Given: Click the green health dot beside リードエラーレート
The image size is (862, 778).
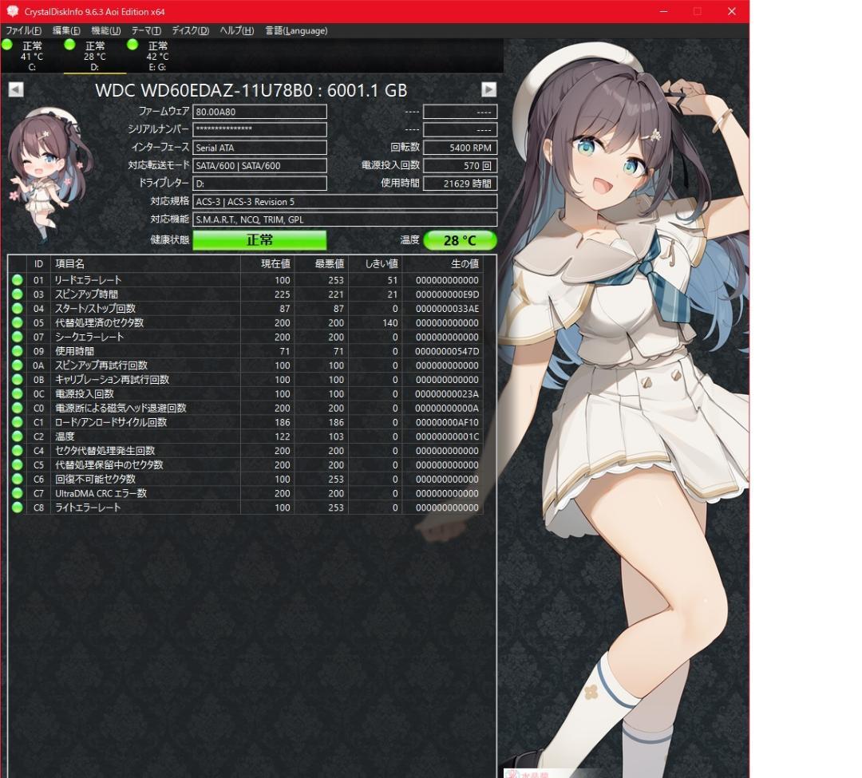Looking at the screenshot, I should coord(17,279).
